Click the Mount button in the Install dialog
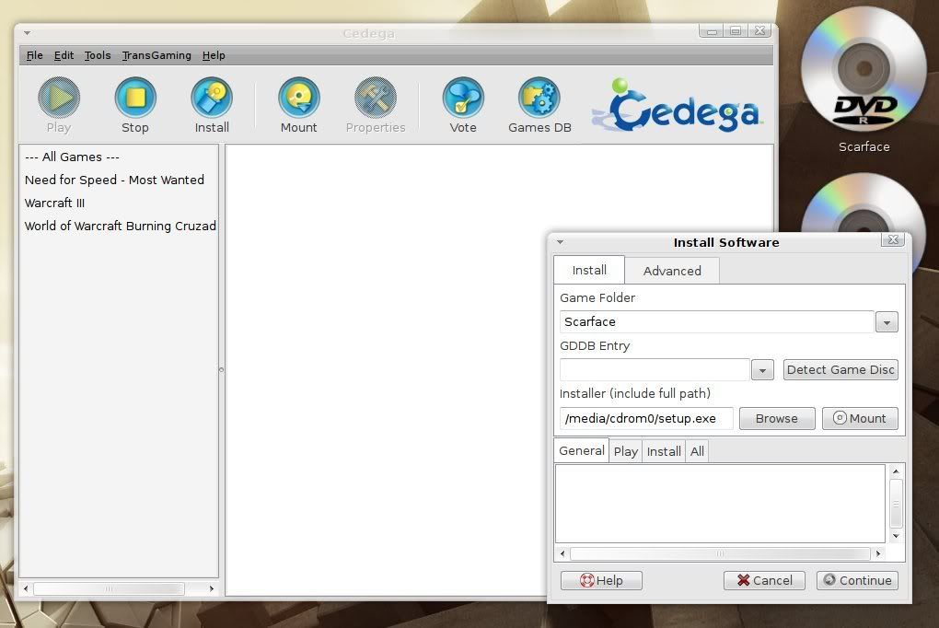 pos(860,418)
